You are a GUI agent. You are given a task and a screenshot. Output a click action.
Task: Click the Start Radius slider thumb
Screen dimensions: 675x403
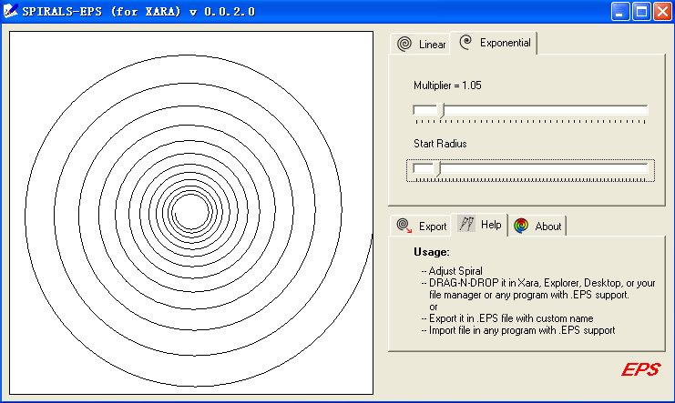point(438,168)
